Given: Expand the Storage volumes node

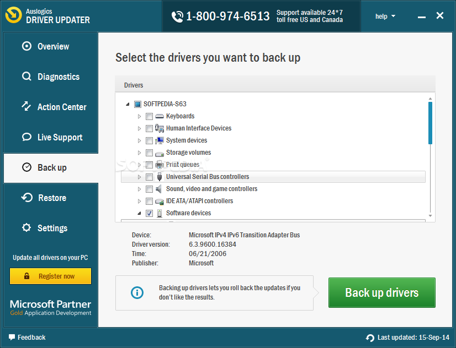Looking at the screenshot, I should tap(139, 153).
